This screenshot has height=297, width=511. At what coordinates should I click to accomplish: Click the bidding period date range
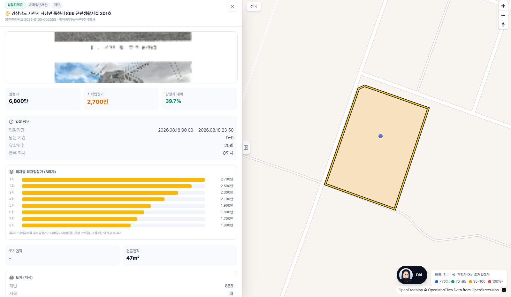pos(196,130)
